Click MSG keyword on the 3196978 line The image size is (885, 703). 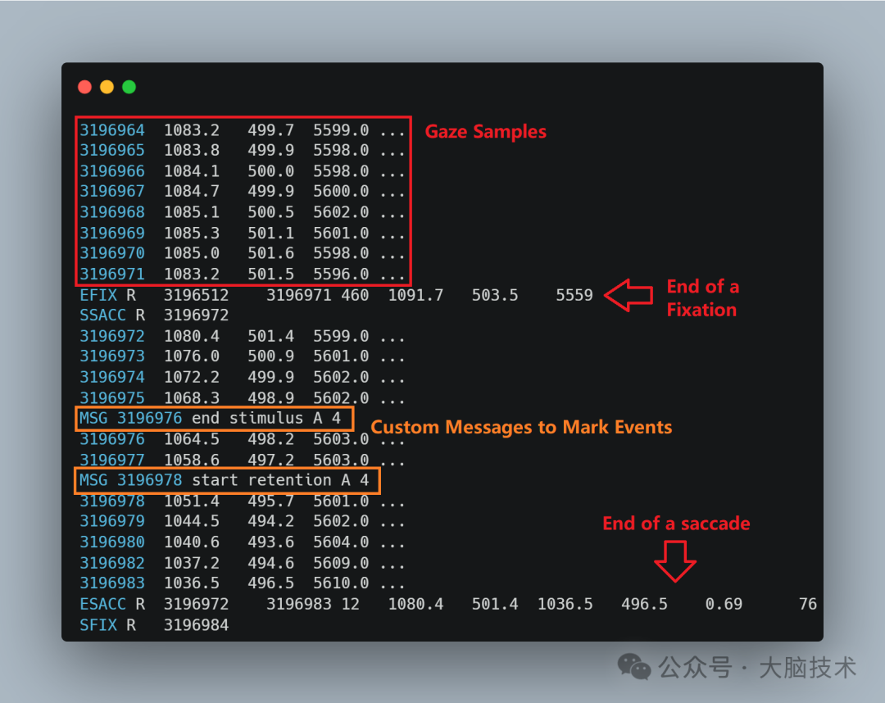coord(93,480)
